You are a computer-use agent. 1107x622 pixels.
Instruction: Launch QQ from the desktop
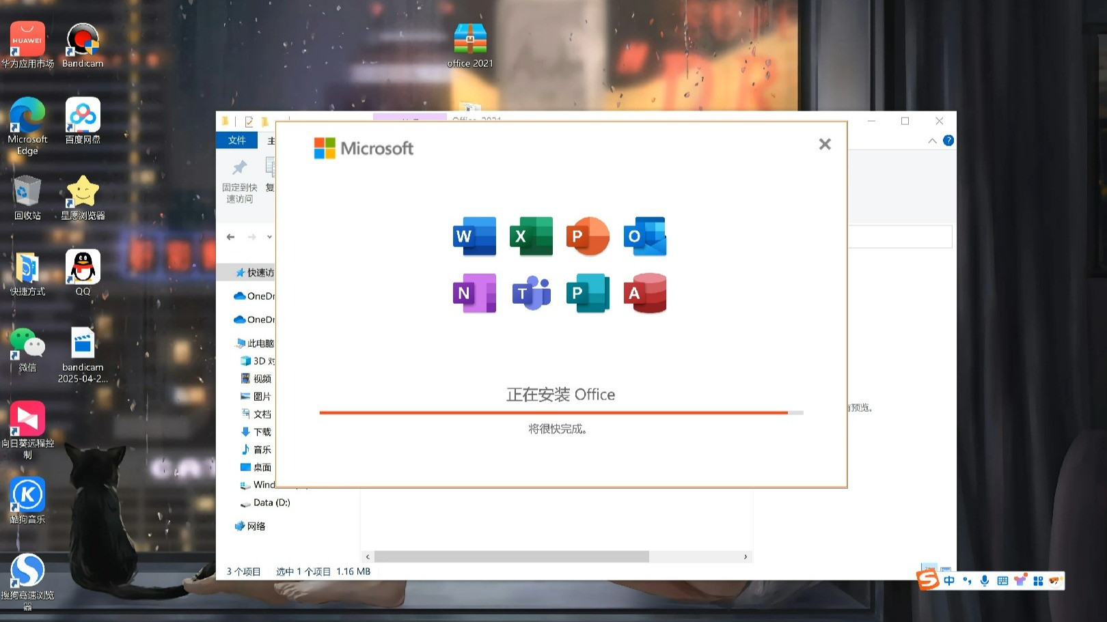(83, 273)
